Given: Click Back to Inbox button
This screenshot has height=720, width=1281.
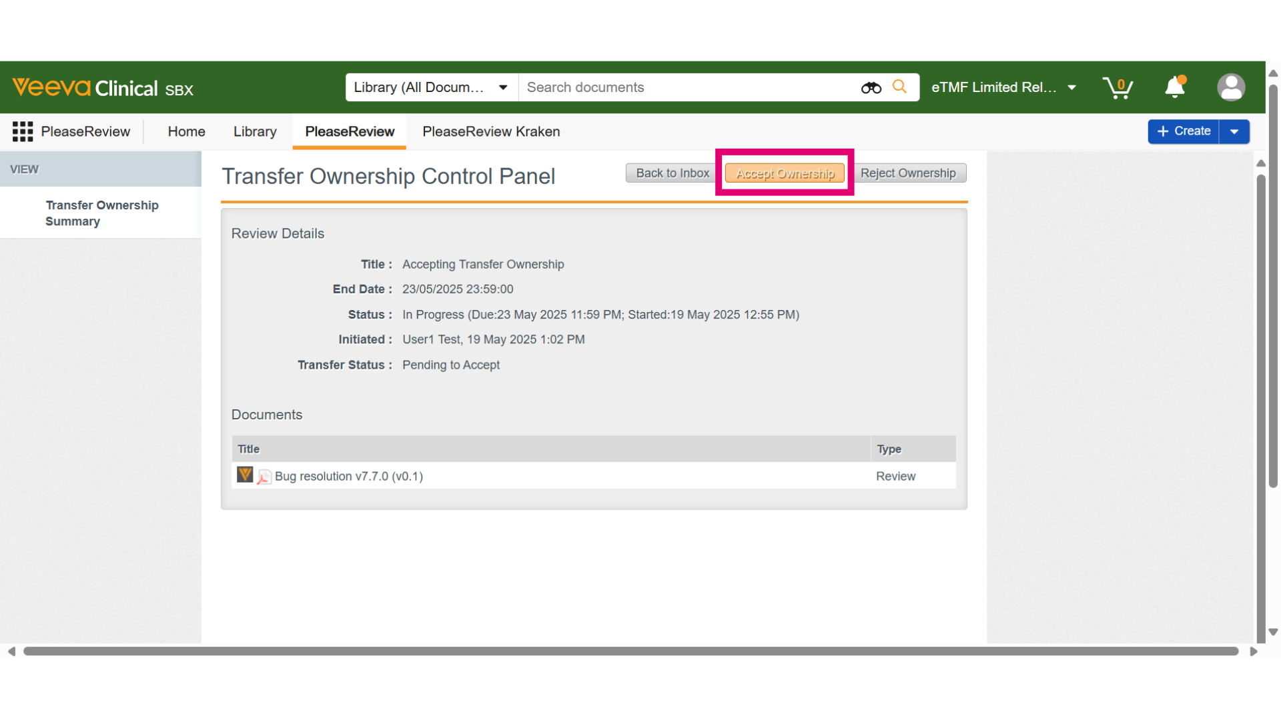Looking at the screenshot, I should (x=673, y=173).
